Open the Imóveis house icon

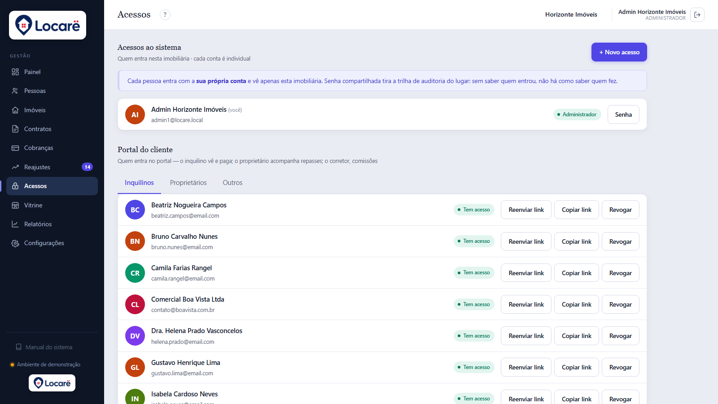(x=15, y=110)
